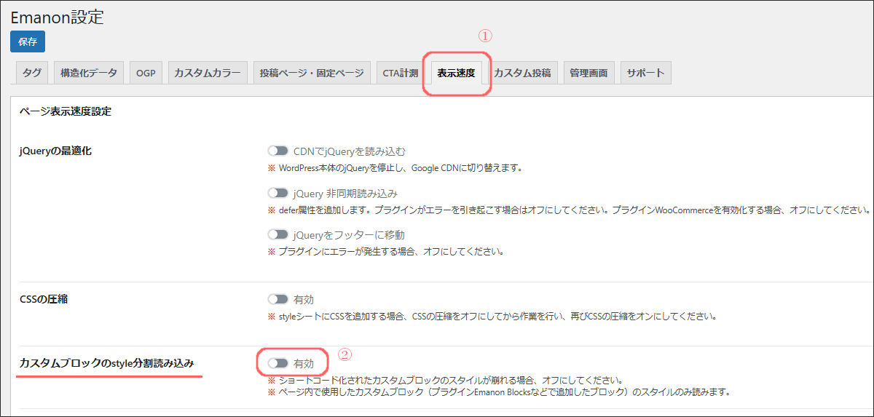
Task: Toggle the jQueryをフッターに移動 switch
Action: pyautogui.click(x=277, y=235)
